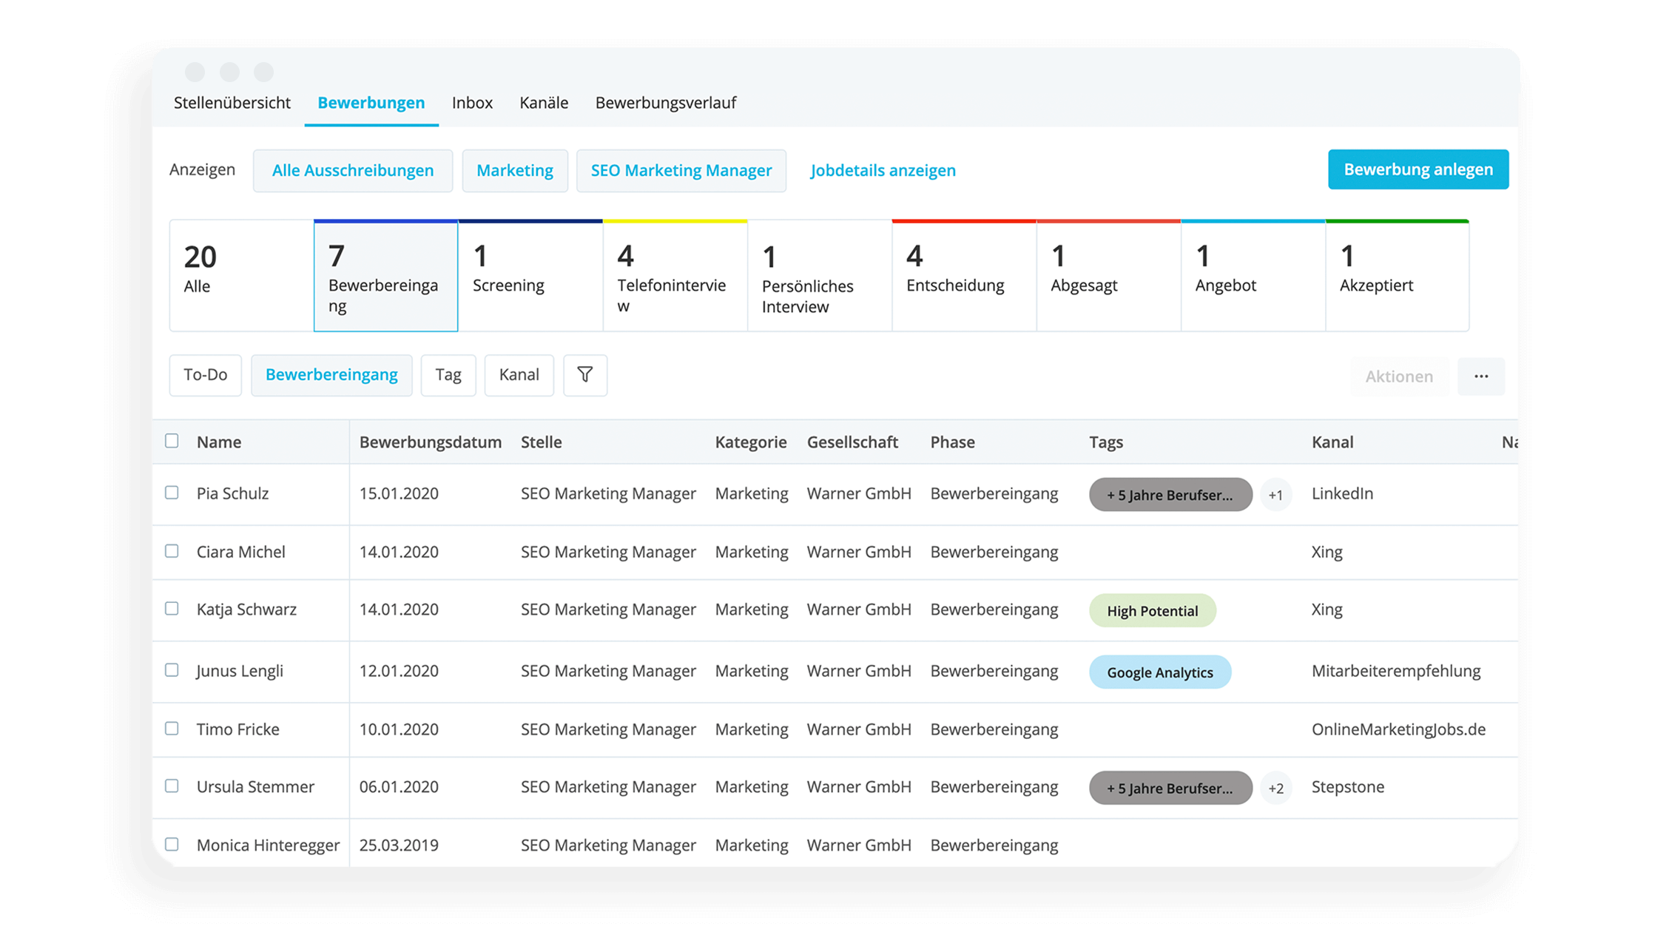Switch to the Inbox tab

472,103
